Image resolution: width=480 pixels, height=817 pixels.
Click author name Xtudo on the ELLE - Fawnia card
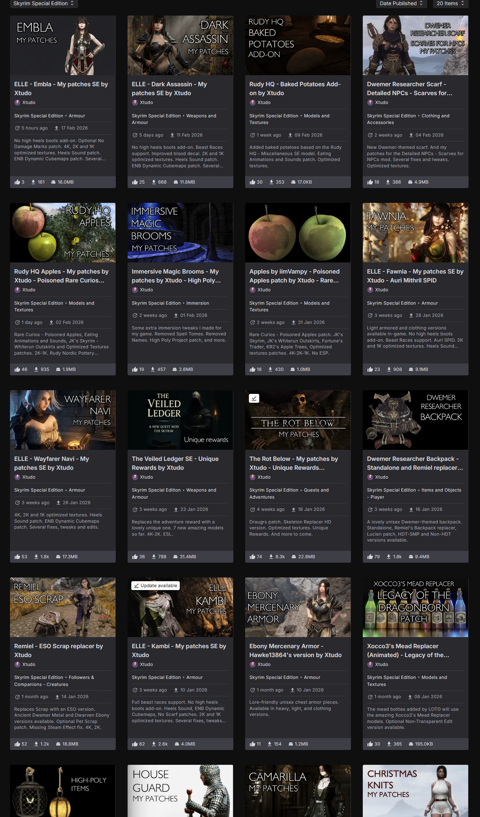[382, 290]
